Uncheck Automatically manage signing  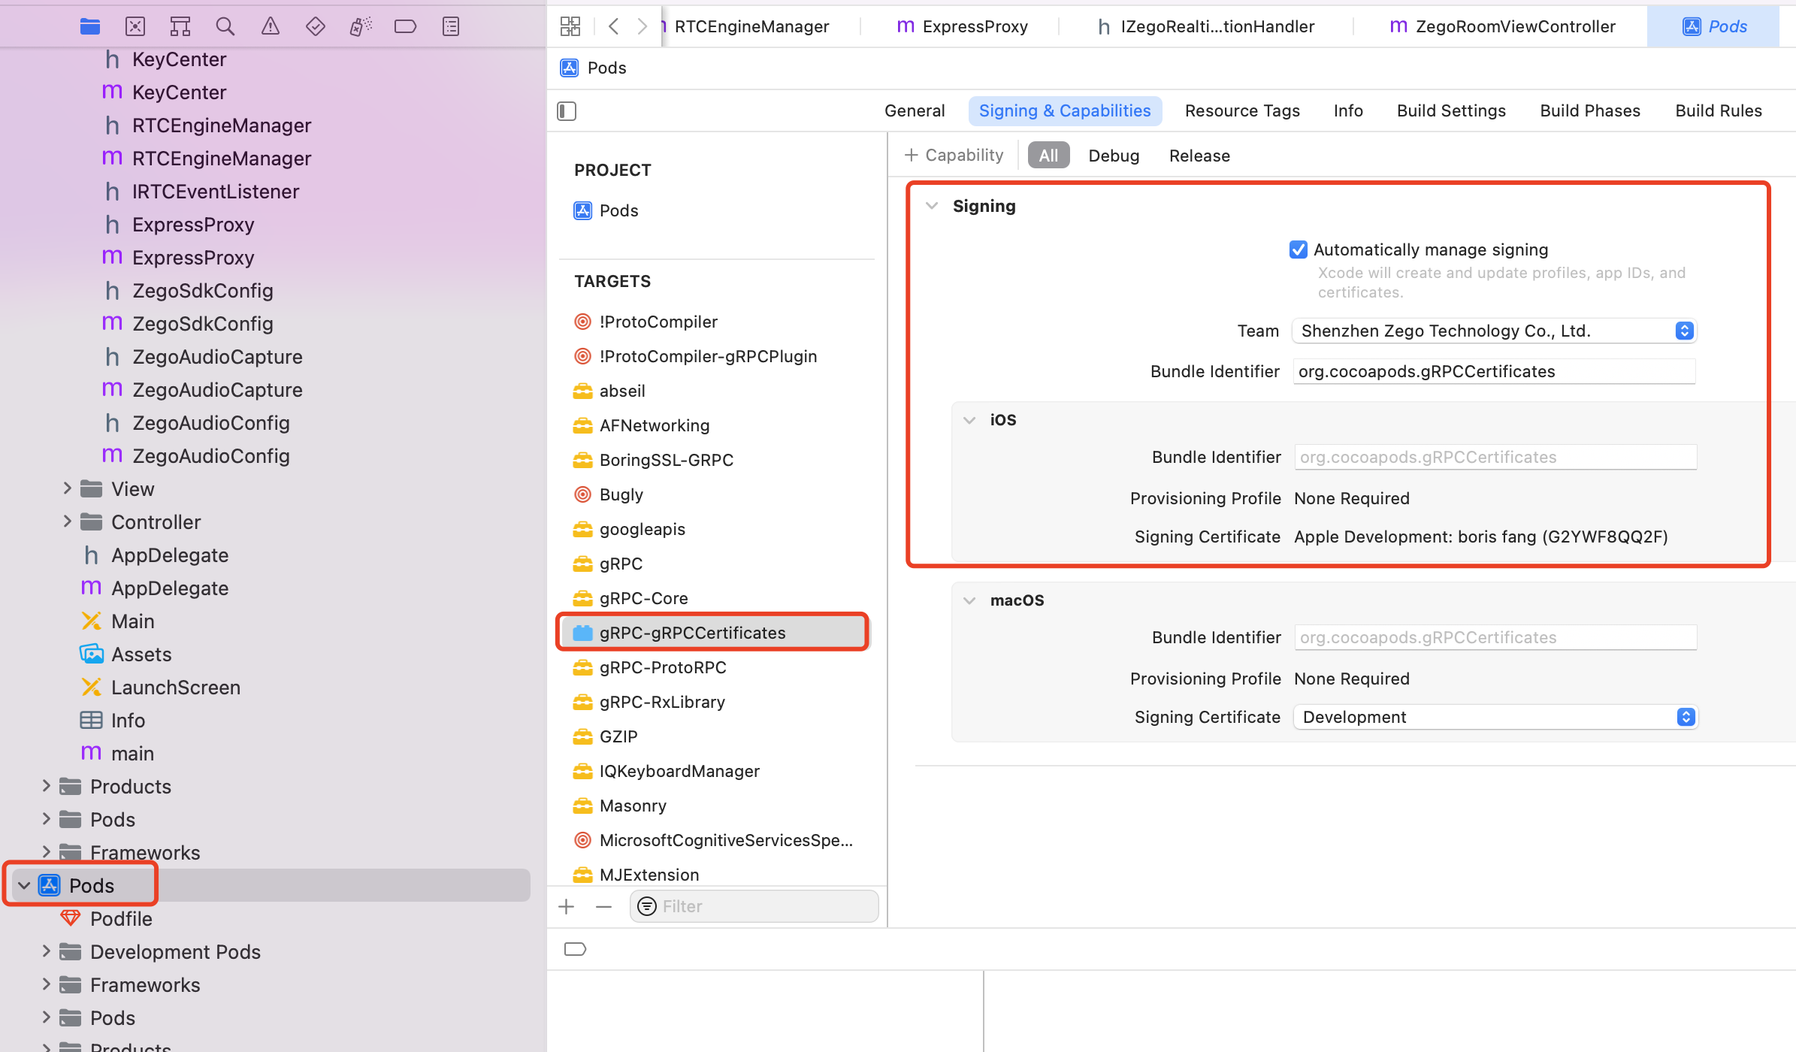(1298, 249)
